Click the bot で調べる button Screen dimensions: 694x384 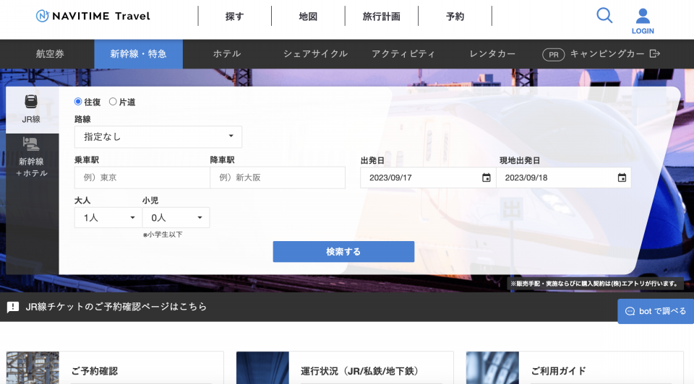click(x=656, y=311)
